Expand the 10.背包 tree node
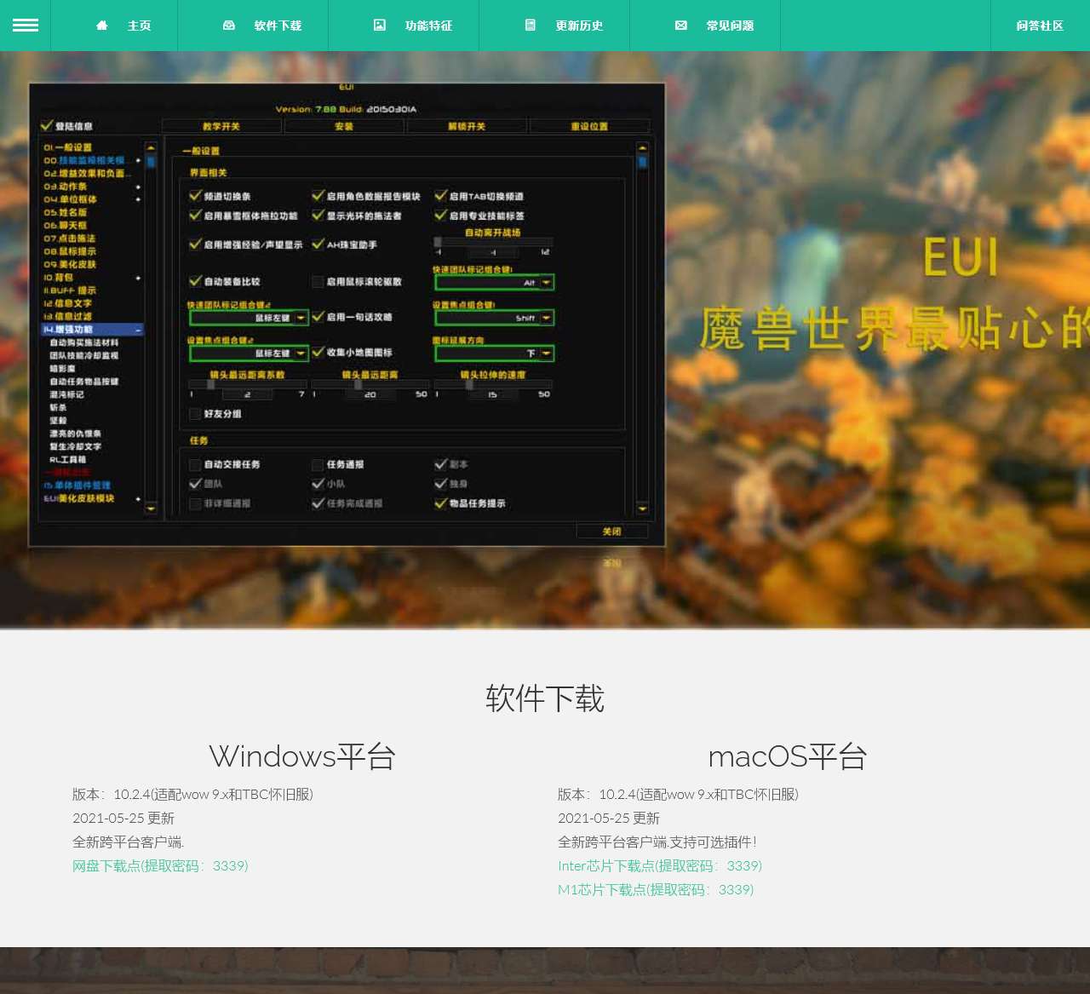This screenshot has width=1090, height=994. pyautogui.click(x=138, y=278)
